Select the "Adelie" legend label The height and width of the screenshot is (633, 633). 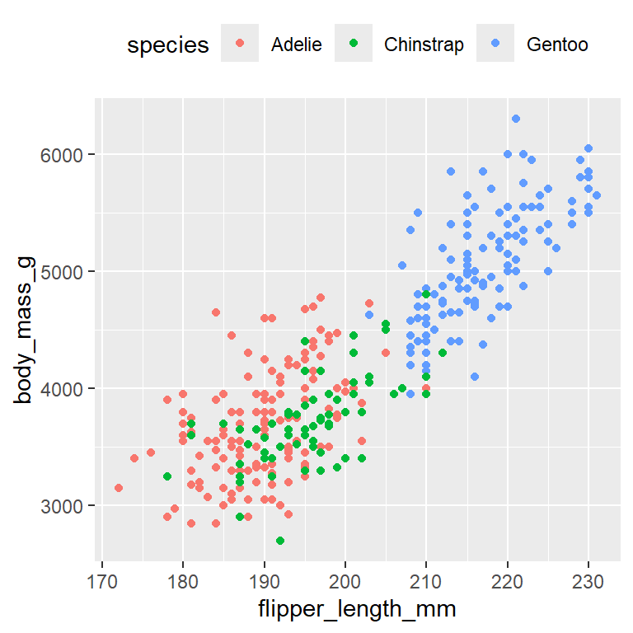296,45
